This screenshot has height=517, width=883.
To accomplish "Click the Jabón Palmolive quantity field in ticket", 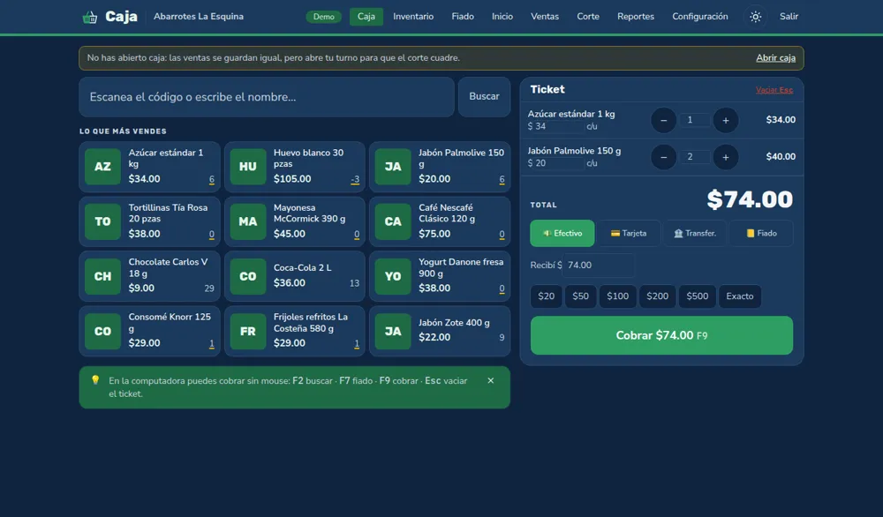I will point(694,157).
